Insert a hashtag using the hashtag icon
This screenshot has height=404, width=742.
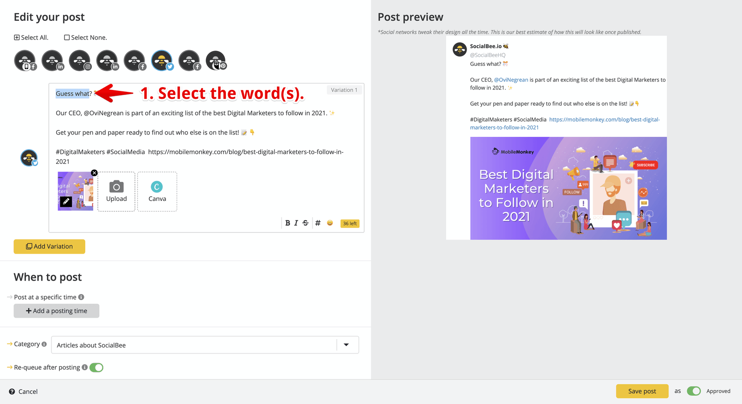317,223
